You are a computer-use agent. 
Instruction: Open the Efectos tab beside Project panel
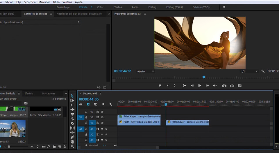click(x=29, y=94)
